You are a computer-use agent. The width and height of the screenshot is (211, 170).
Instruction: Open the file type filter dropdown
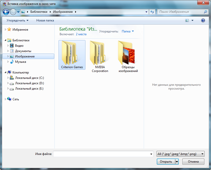(180, 154)
